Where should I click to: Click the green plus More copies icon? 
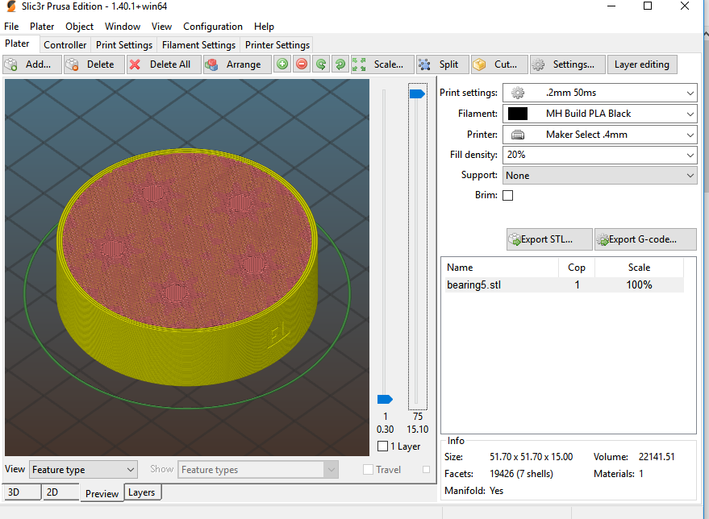pos(282,64)
